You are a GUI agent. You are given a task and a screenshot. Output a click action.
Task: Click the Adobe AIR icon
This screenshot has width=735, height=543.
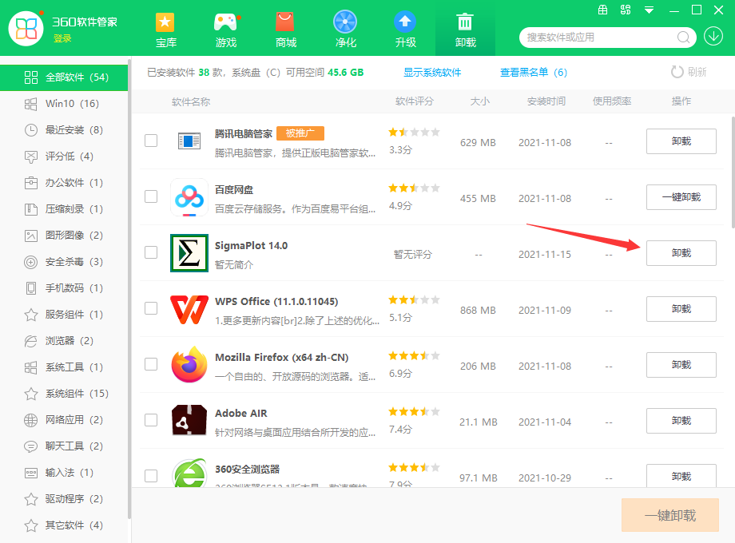[x=189, y=420]
